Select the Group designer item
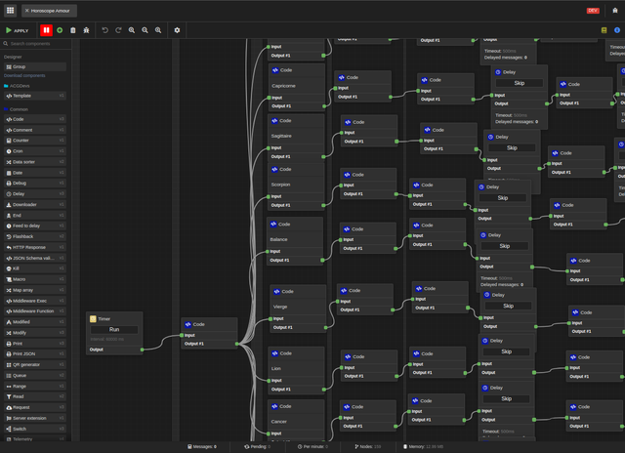Viewport: 625px width, 453px height. 35,67
